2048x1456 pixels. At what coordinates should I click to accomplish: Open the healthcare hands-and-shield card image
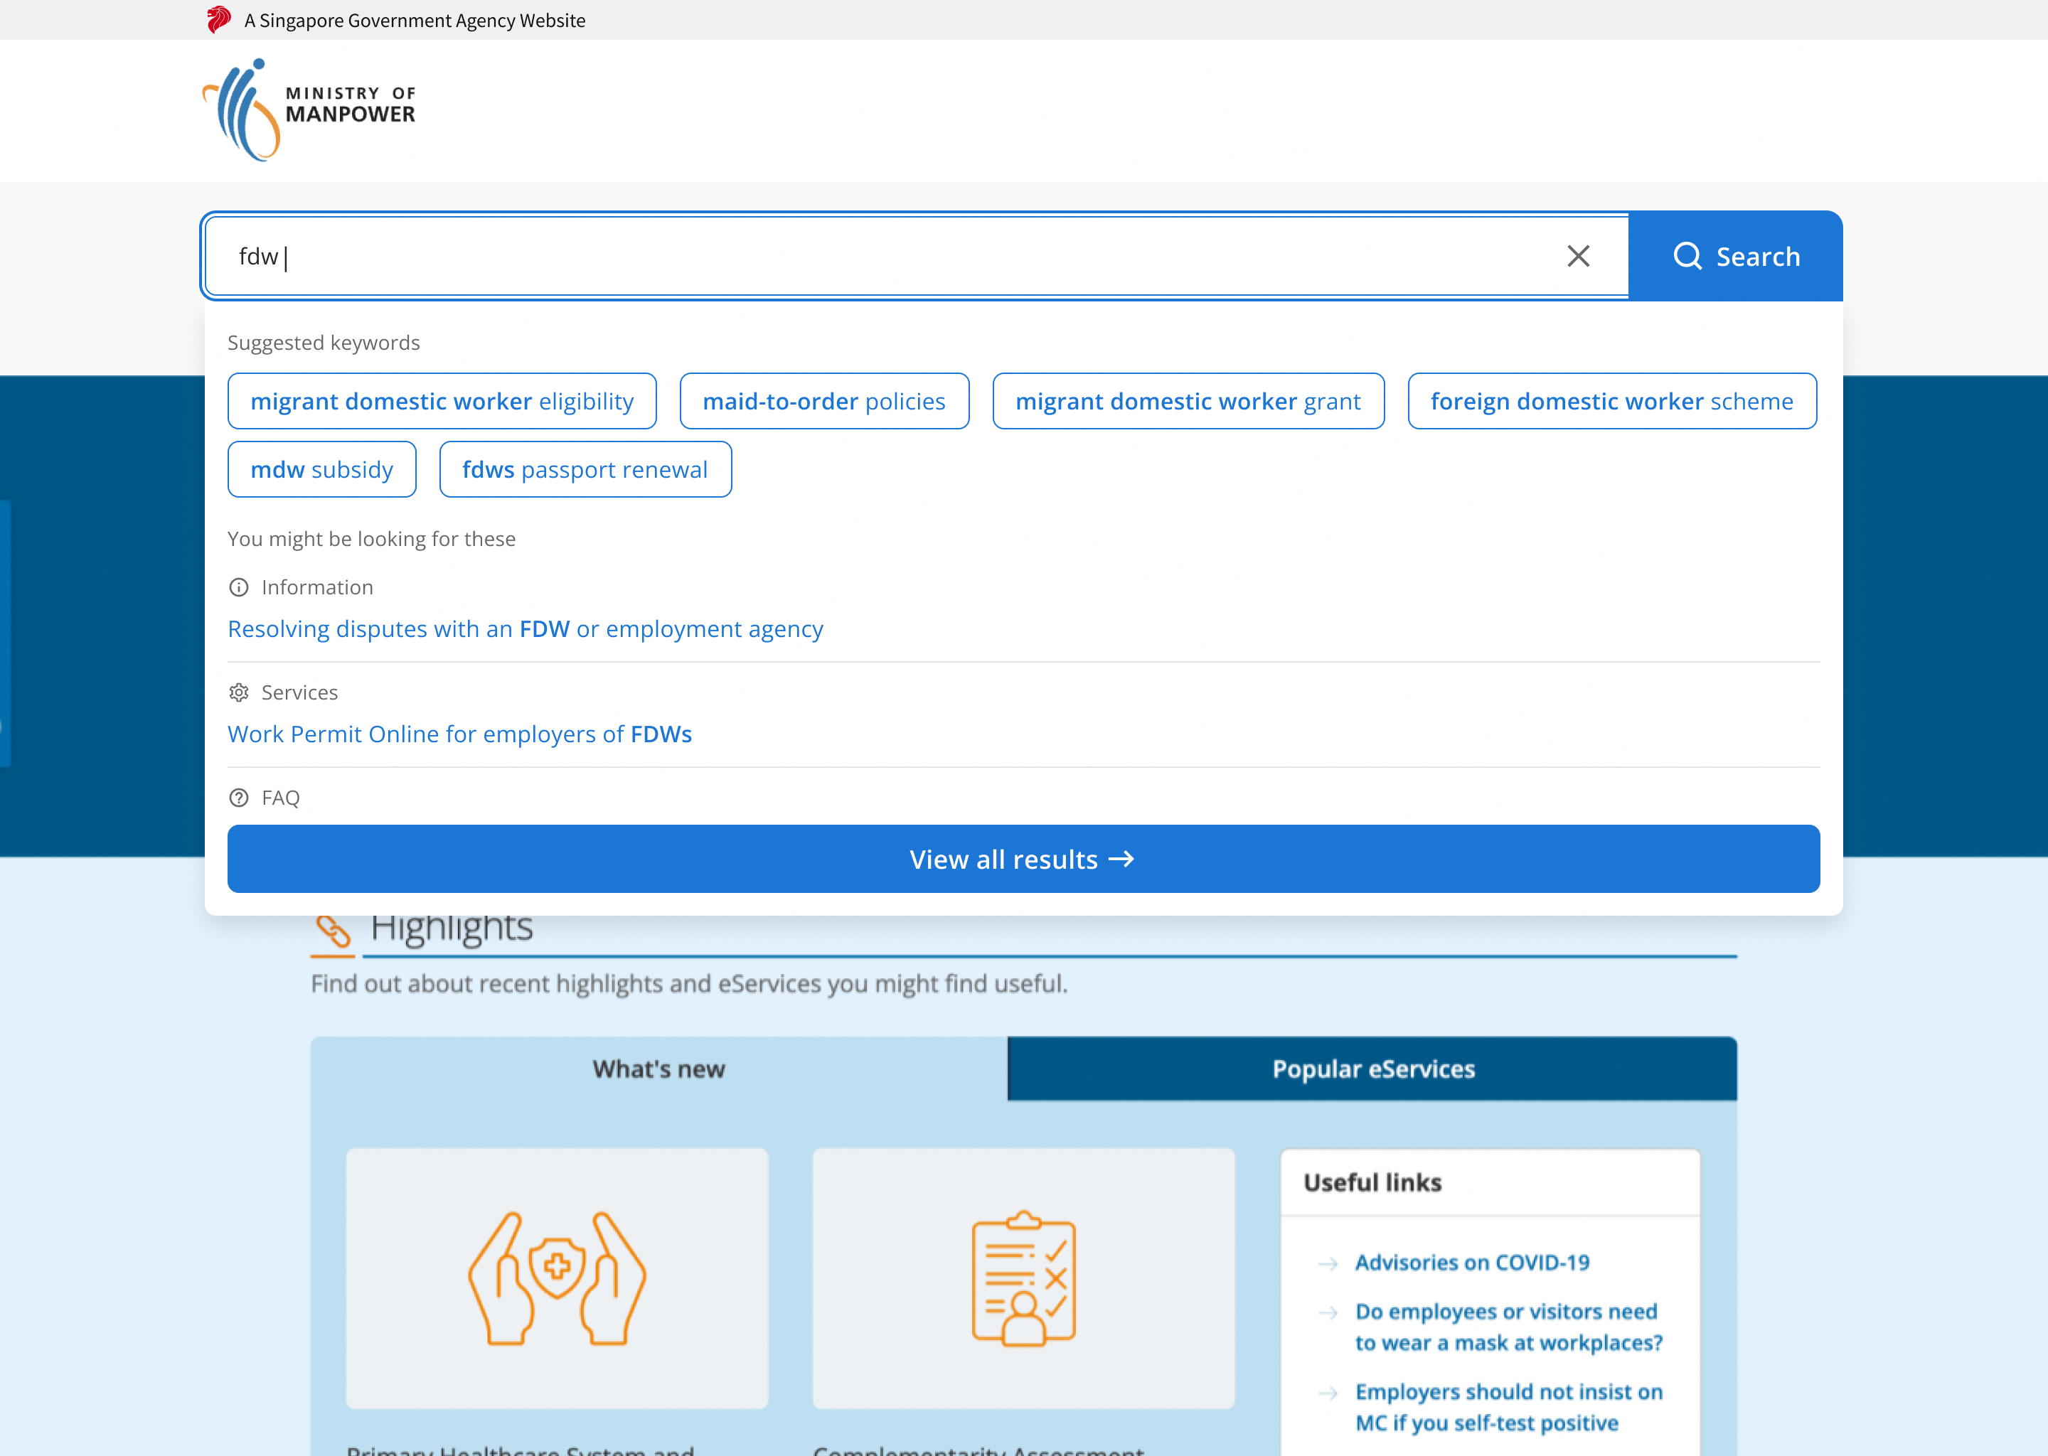[557, 1278]
